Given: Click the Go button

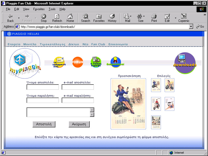Looking at the screenshot, I should (200, 27).
